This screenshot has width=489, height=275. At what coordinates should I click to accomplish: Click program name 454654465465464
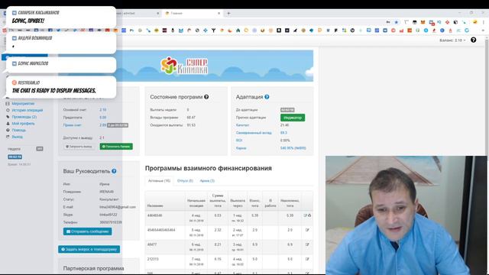[x=161, y=230]
